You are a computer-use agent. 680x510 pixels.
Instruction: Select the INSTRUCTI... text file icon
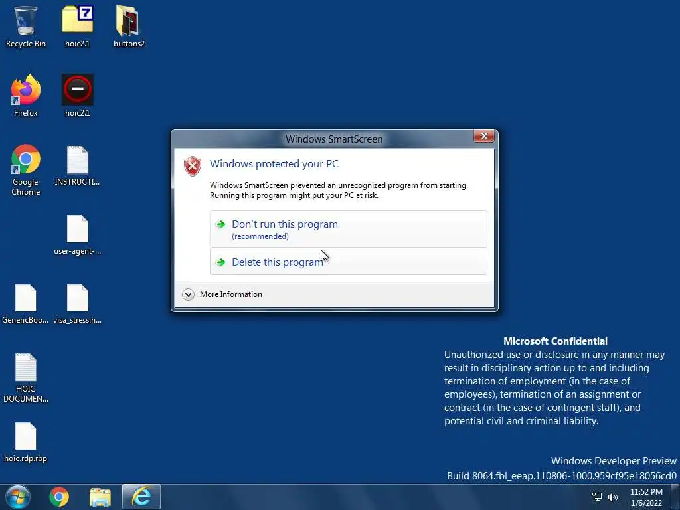[x=77, y=165]
